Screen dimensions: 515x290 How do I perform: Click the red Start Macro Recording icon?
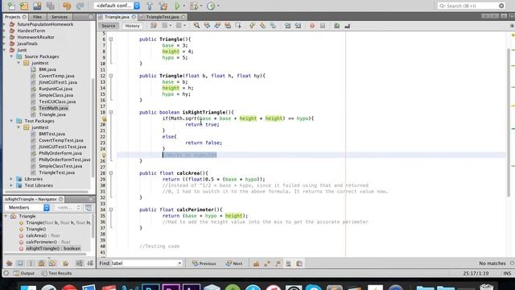pyautogui.click(x=312, y=25)
